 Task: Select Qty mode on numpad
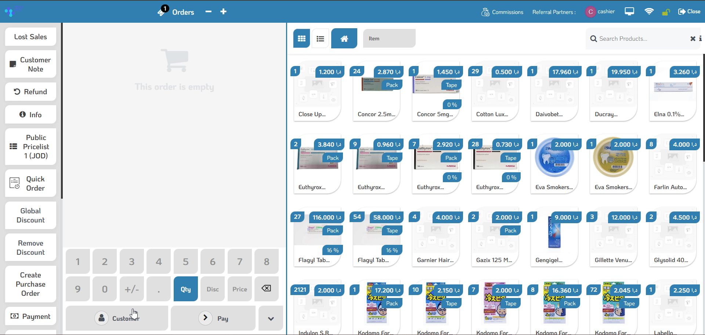[186, 289]
